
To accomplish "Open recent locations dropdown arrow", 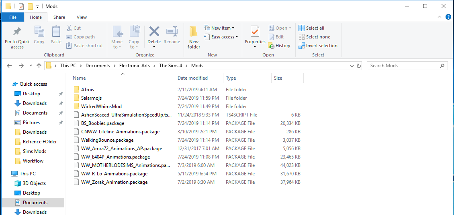I will coord(31,66).
